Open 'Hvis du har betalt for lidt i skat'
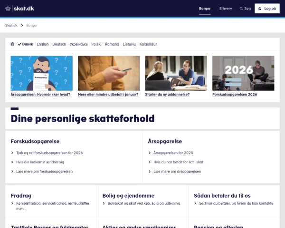Image resolution: width=285 pixels, height=228 pixels. (178, 162)
